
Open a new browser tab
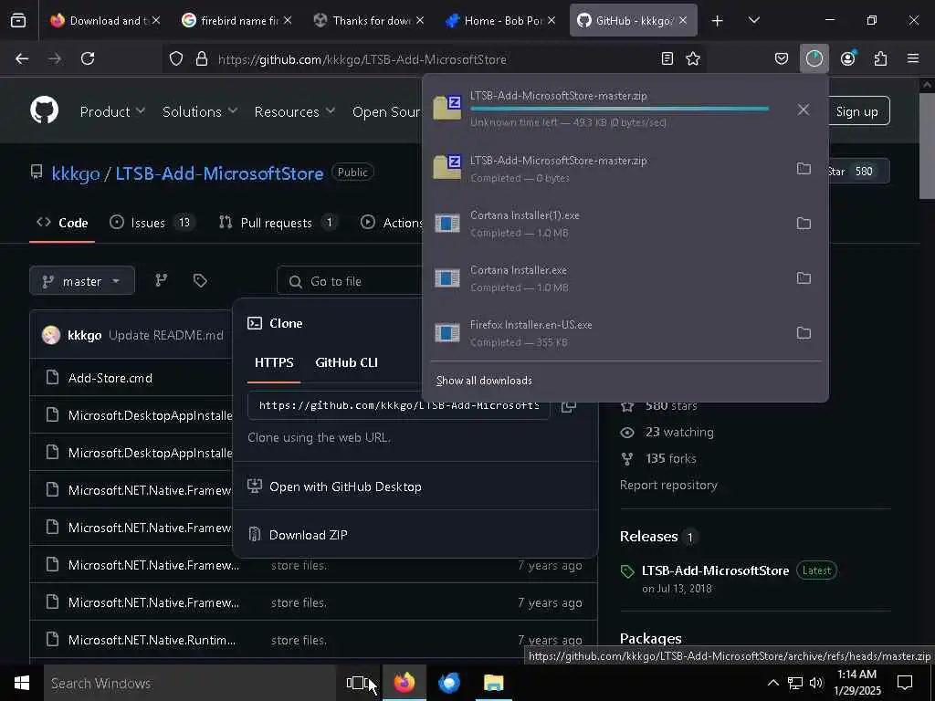click(x=718, y=21)
